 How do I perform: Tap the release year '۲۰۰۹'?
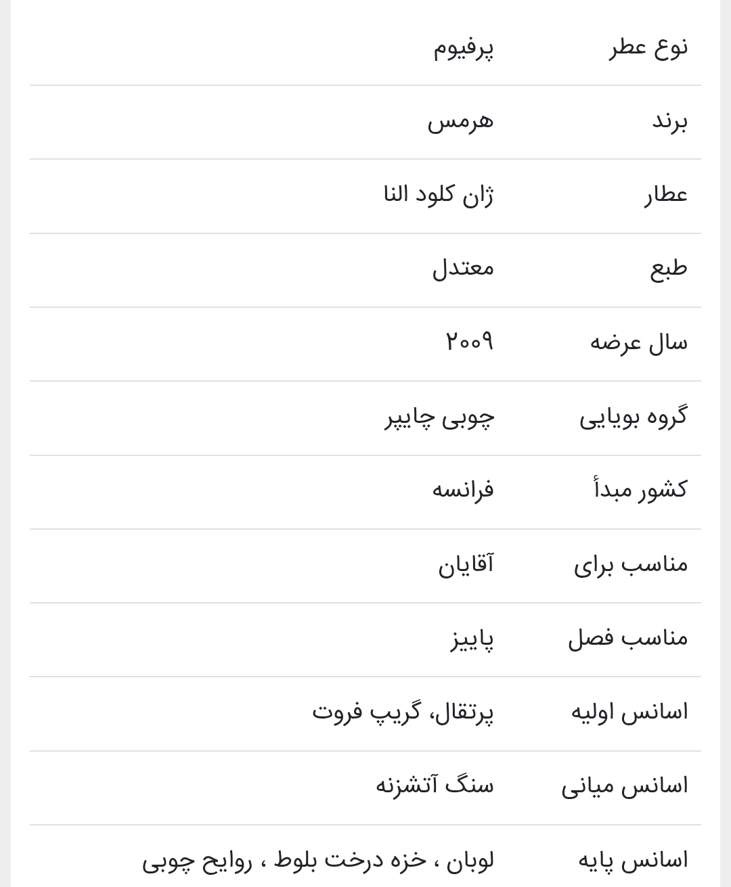(x=469, y=342)
